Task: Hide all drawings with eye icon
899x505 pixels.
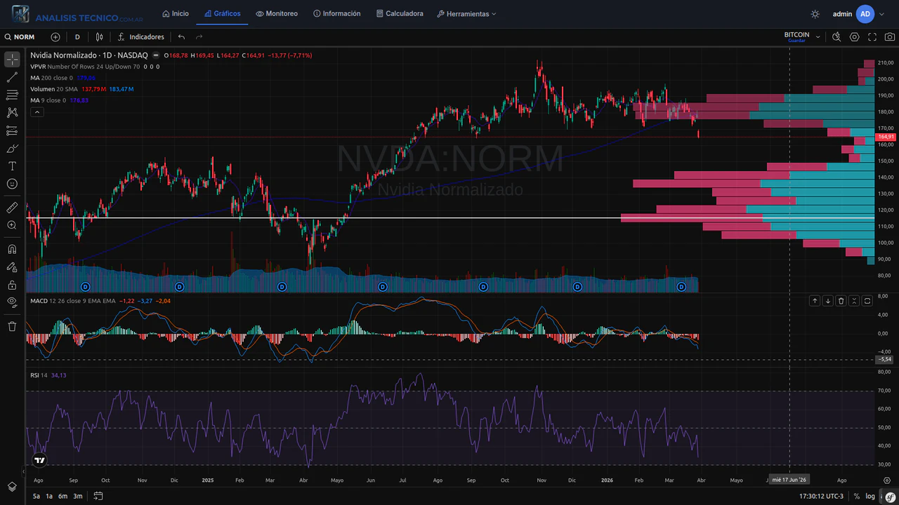Action: coord(12,302)
